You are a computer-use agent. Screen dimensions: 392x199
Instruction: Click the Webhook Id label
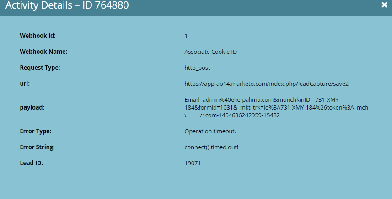point(38,36)
